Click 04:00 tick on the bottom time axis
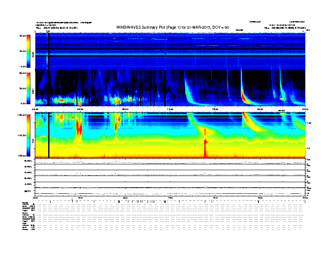 80,198
